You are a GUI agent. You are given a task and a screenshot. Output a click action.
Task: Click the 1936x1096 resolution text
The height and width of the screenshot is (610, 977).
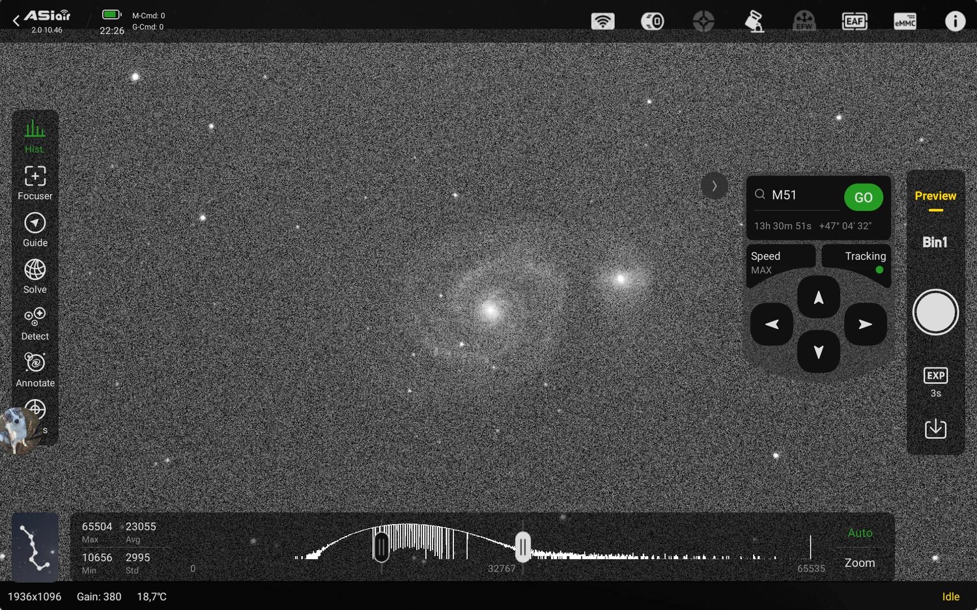35,596
